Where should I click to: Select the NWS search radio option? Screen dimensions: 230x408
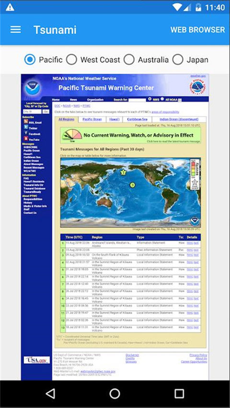(x=150, y=99)
